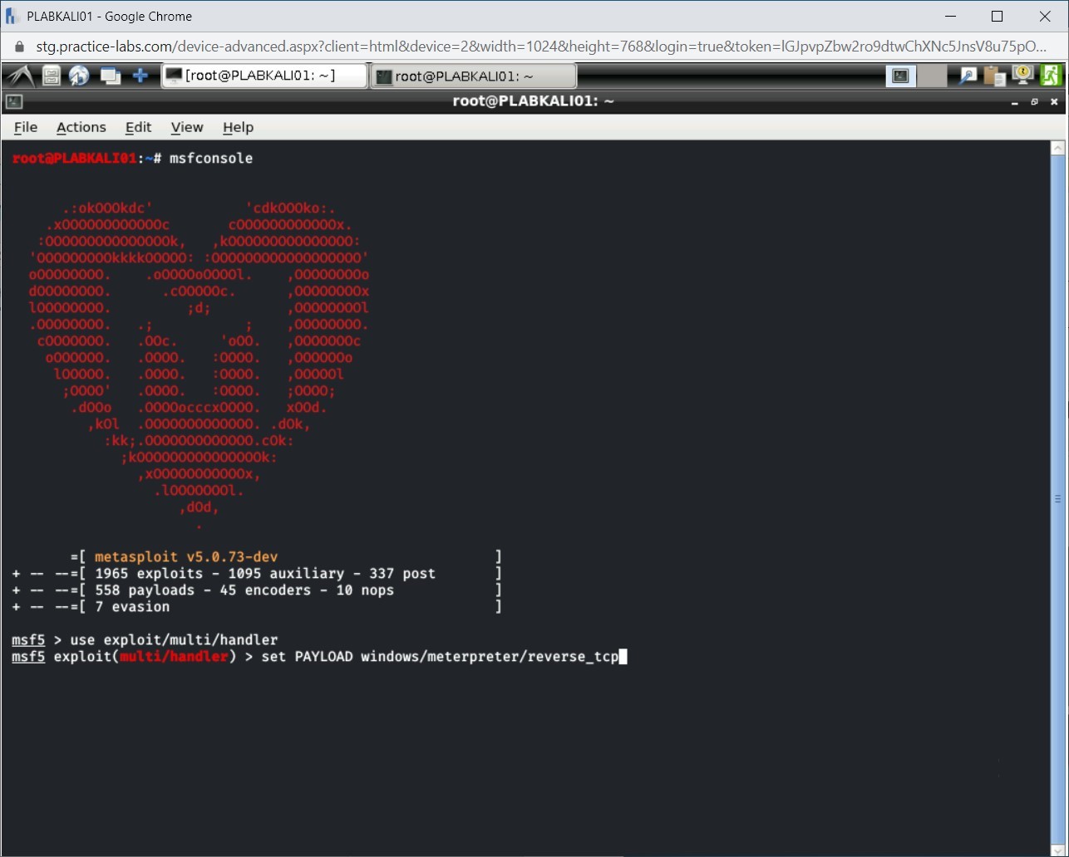
Task: Click the blue plus panel icon
Action: (x=140, y=76)
